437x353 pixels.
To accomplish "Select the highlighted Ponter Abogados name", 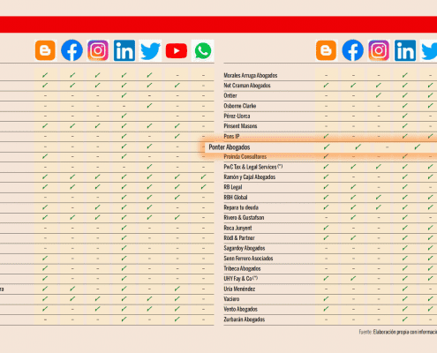I will [230, 146].
